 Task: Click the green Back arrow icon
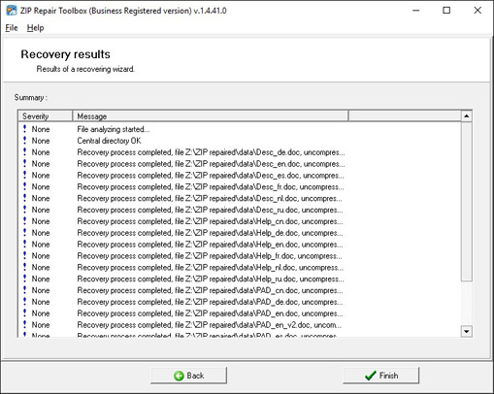click(179, 376)
